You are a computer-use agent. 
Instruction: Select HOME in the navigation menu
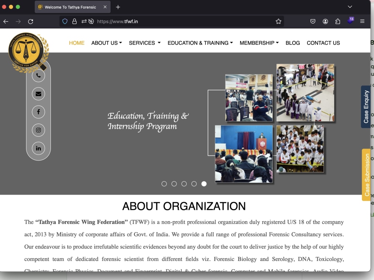click(x=77, y=43)
